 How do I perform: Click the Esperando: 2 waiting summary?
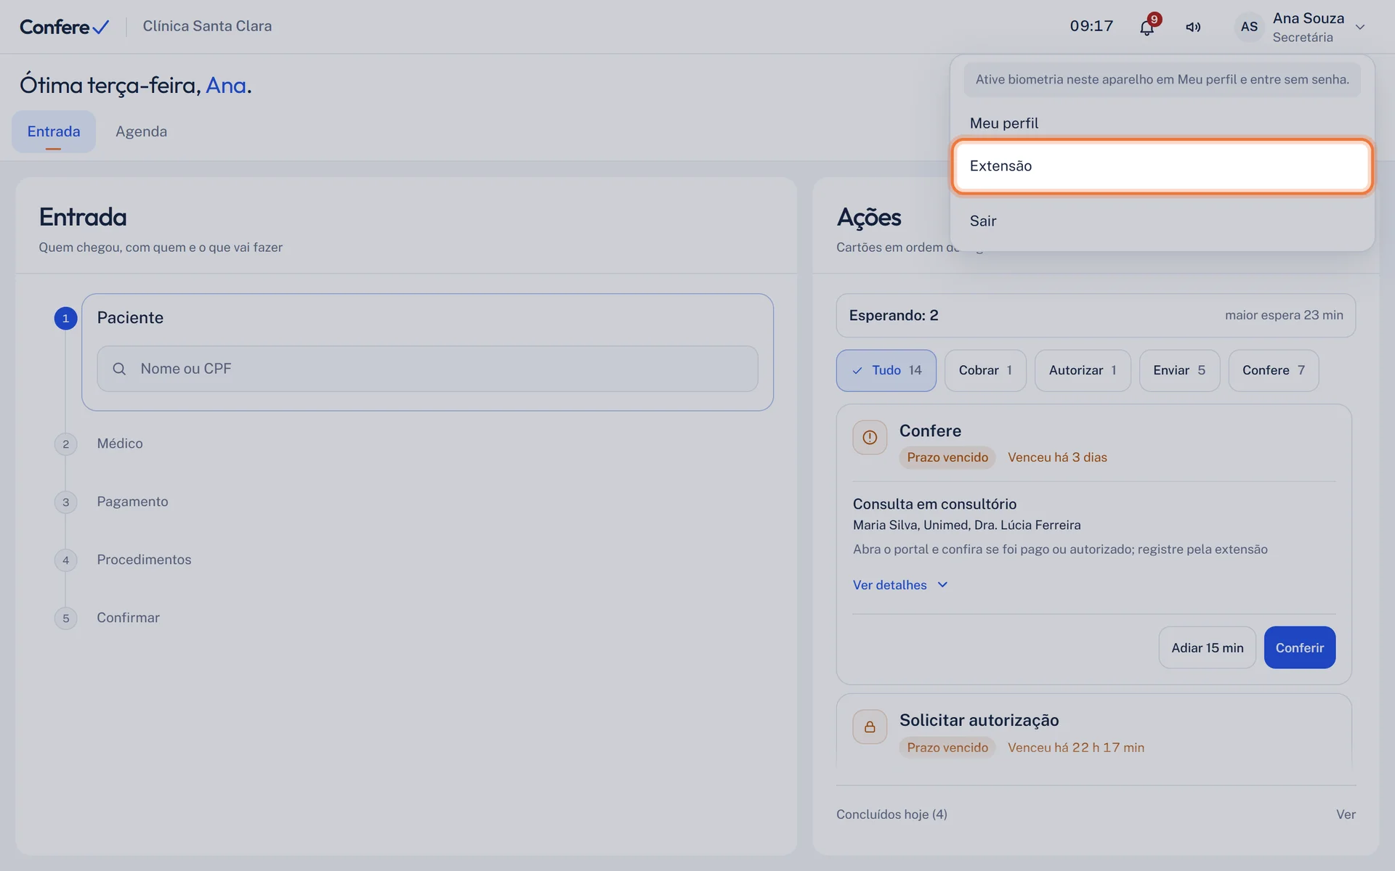[x=1096, y=316]
